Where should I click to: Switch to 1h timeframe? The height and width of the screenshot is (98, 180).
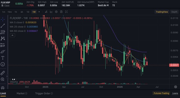(x=16, y=12)
